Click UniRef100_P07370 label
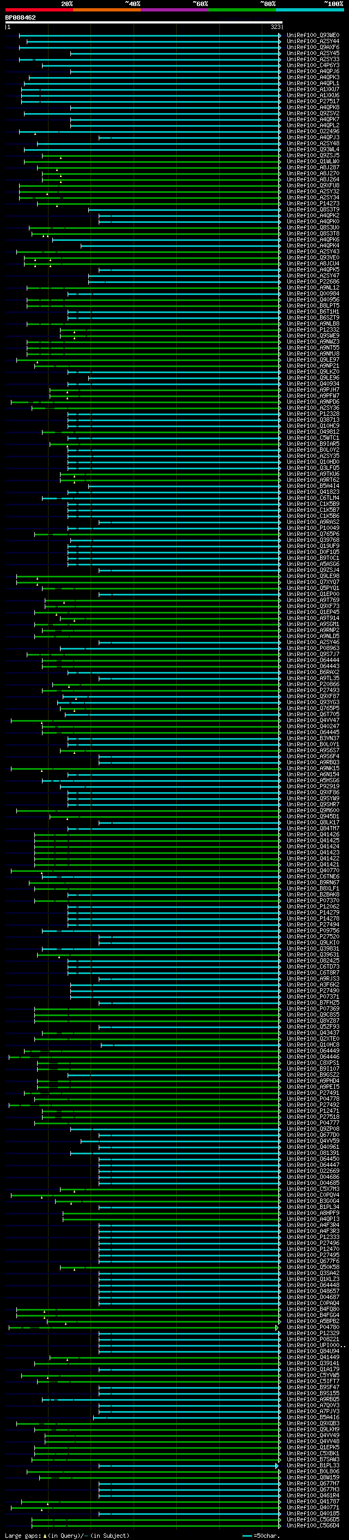 312,901
